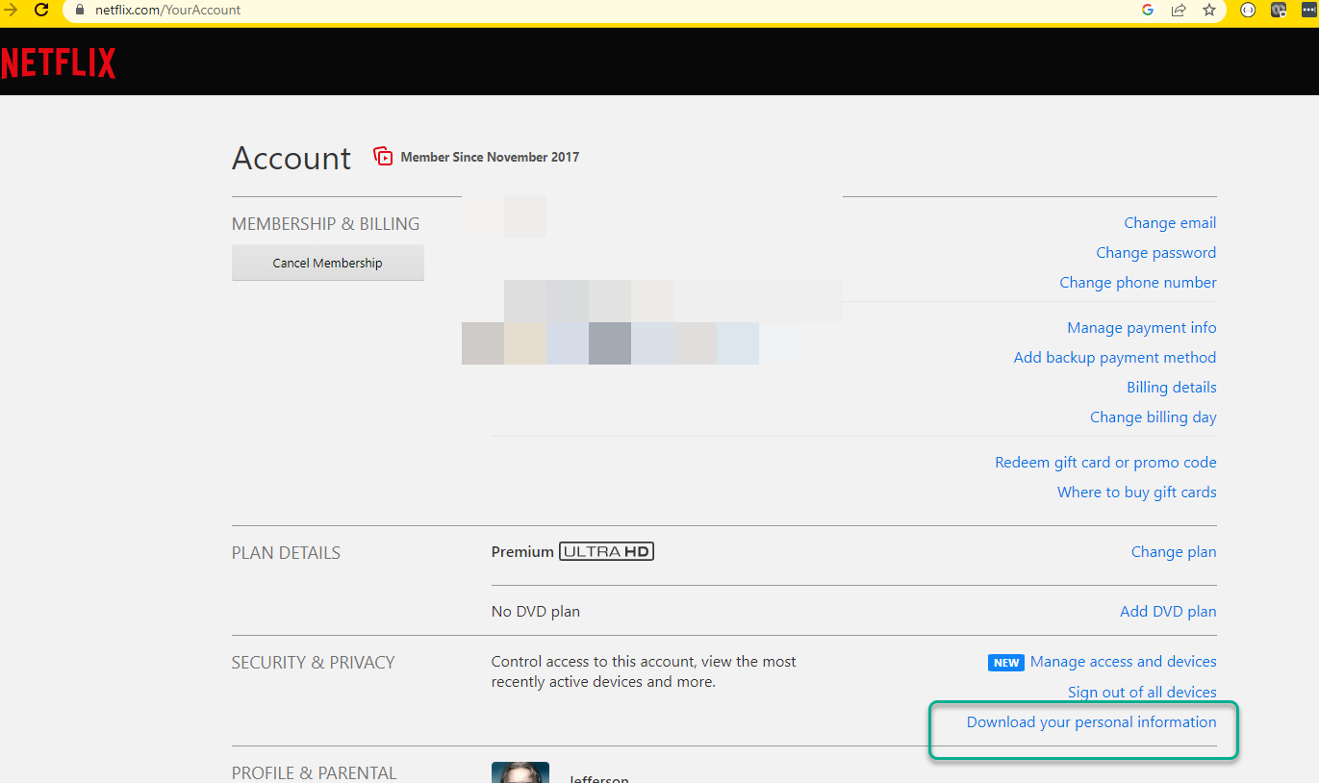View Billing details
This screenshot has height=783, width=1319.
point(1172,388)
